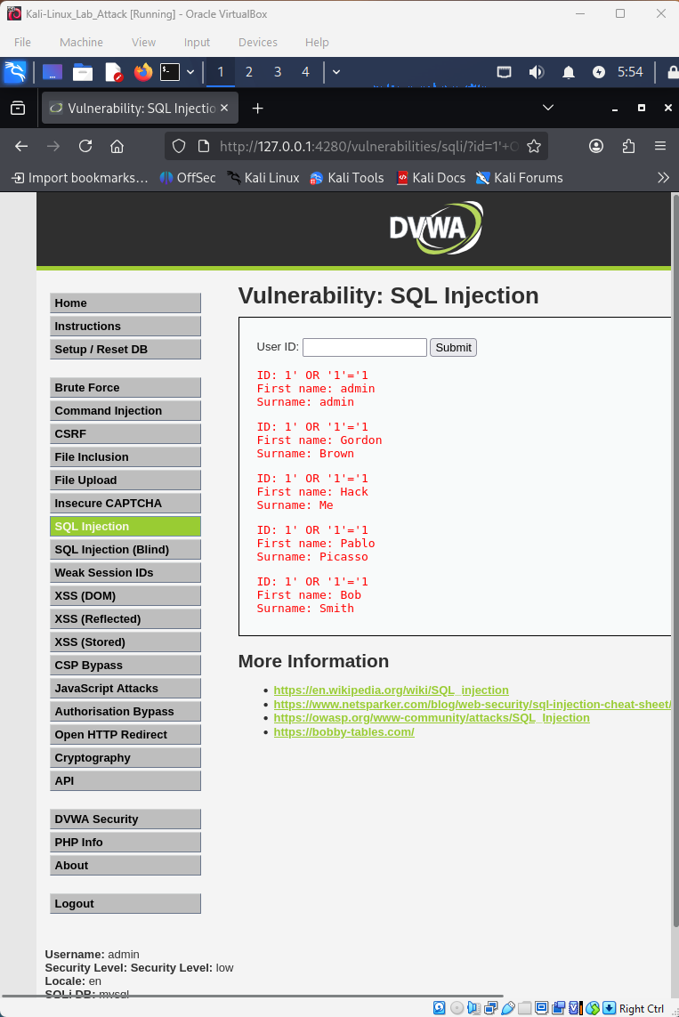Go to SQL Injection (Blind) page
Viewport: 679px width, 1017px height.
(x=125, y=549)
